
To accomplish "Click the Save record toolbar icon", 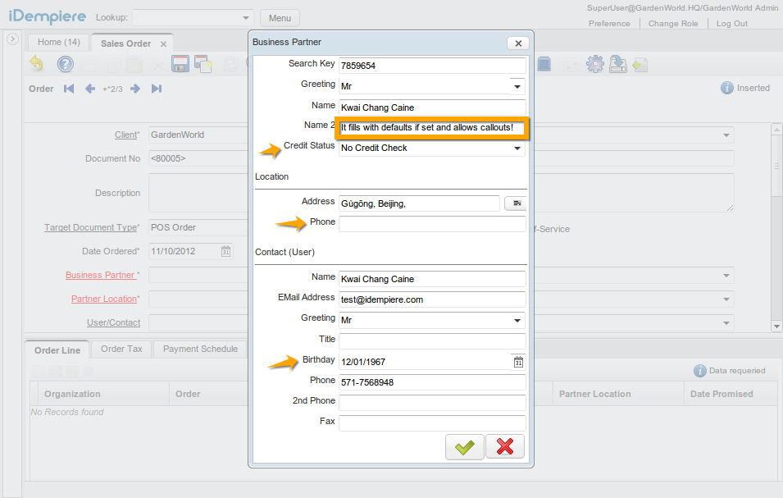I will [180, 64].
